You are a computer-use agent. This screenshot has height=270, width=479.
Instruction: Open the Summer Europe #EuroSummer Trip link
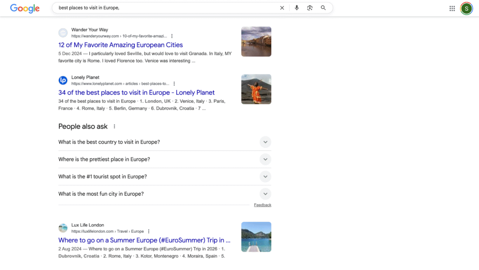click(144, 240)
